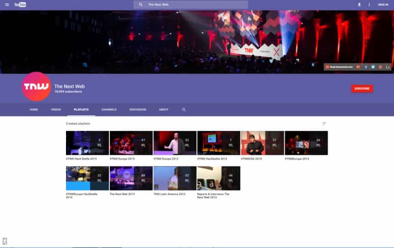
Task: Open the hamburger guide menu
Action: point(7,5)
